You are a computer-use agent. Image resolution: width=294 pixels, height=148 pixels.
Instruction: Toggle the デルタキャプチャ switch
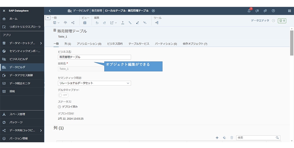(x=63, y=95)
